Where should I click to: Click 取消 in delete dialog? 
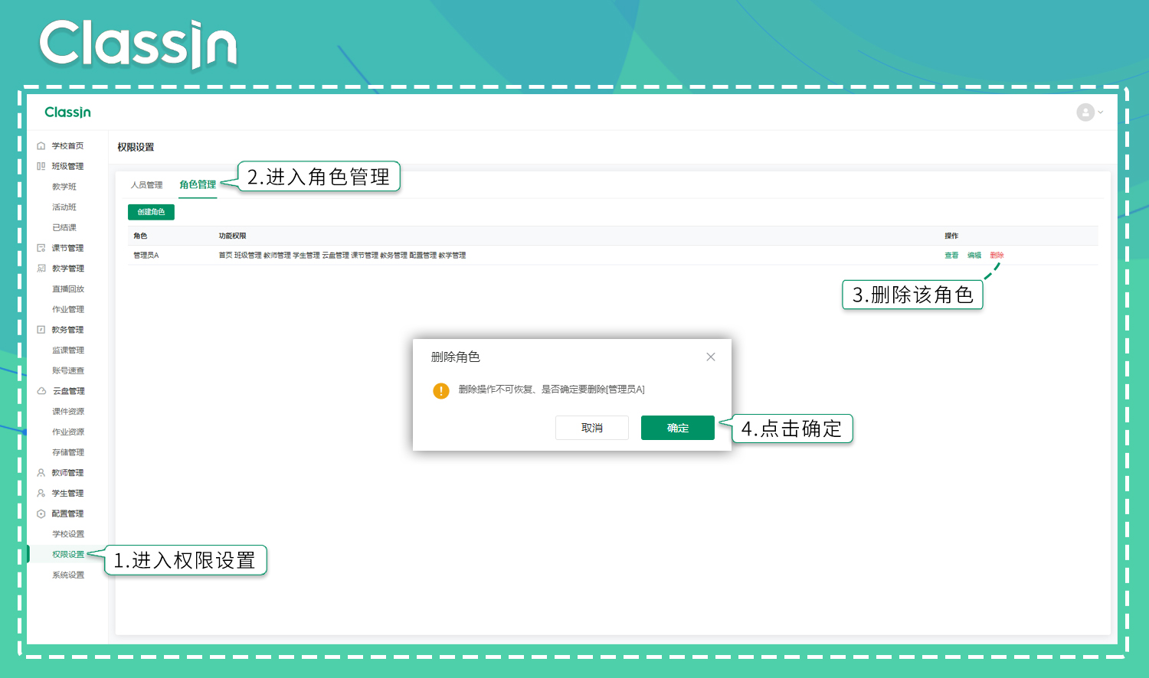pyautogui.click(x=592, y=428)
